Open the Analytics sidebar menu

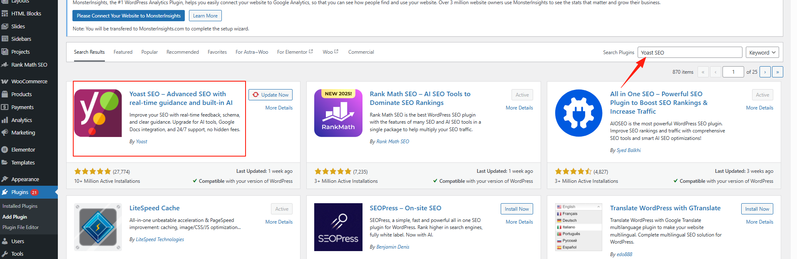click(22, 120)
